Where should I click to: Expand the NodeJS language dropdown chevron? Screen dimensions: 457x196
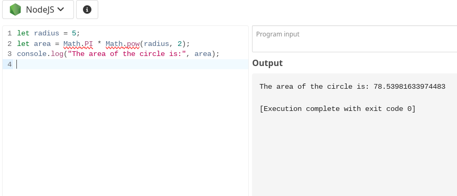click(61, 10)
